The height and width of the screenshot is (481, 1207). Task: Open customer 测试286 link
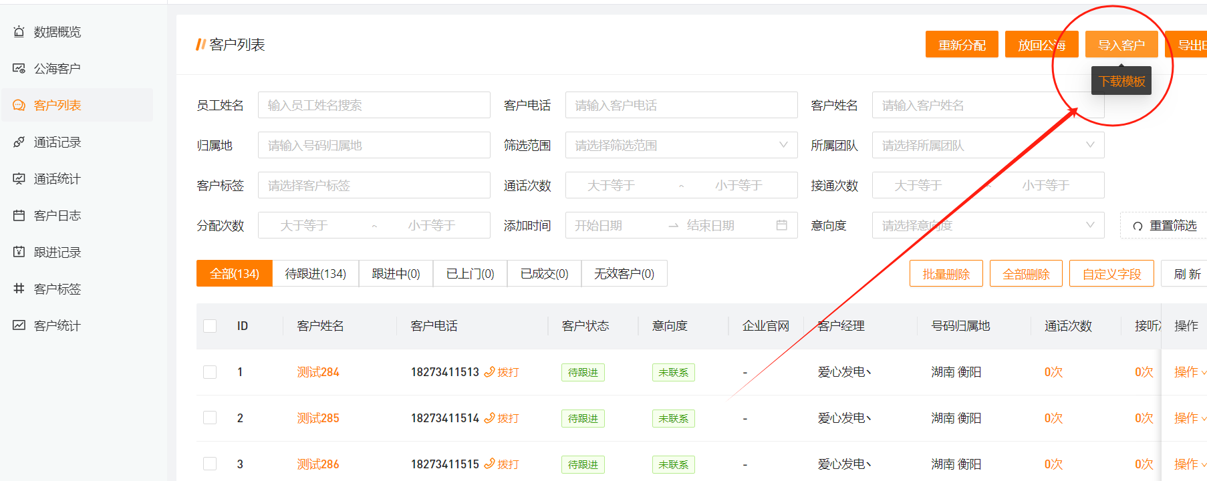click(x=318, y=464)
